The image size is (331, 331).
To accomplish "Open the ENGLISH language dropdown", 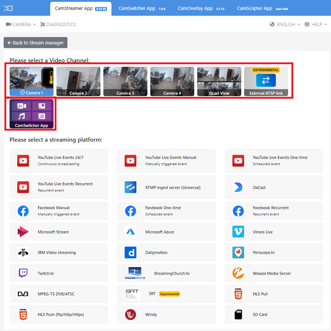I will pos(285,24).
